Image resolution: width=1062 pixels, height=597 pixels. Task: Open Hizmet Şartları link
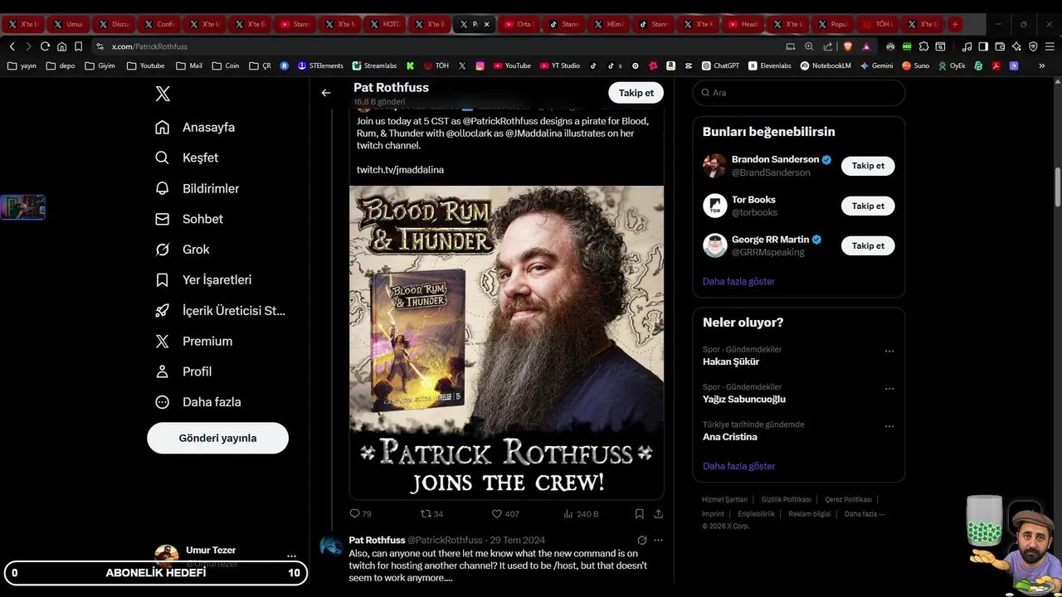[x=724, y=500]
